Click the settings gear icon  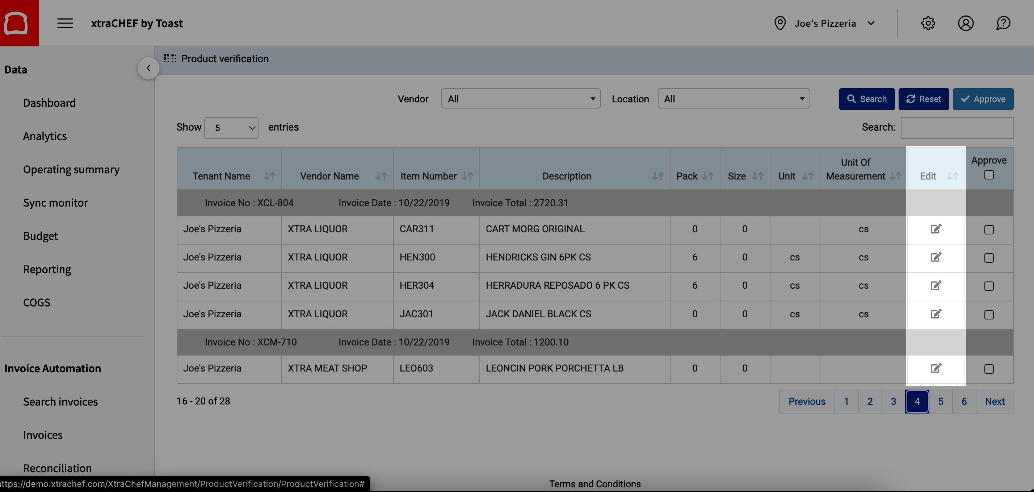coord(928,23)
